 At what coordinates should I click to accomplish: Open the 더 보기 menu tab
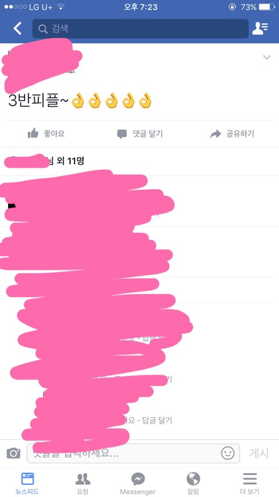(x=249, y=484)
